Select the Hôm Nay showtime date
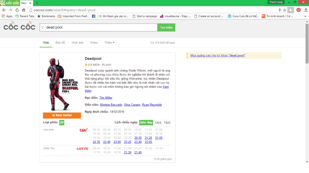Image resolution: width=309 pixels, height=173 pixels. pyautogui.click(x=146, y=122)
